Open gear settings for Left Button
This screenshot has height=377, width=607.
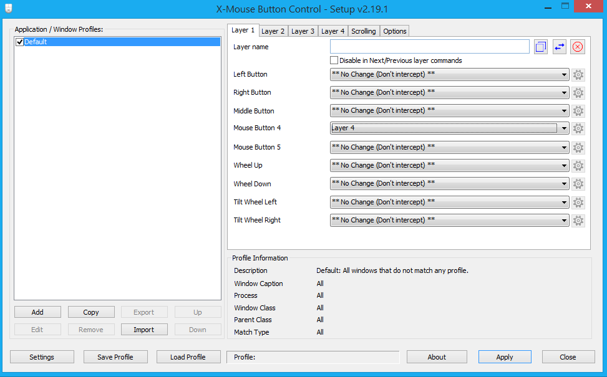(x=578, y=75)
